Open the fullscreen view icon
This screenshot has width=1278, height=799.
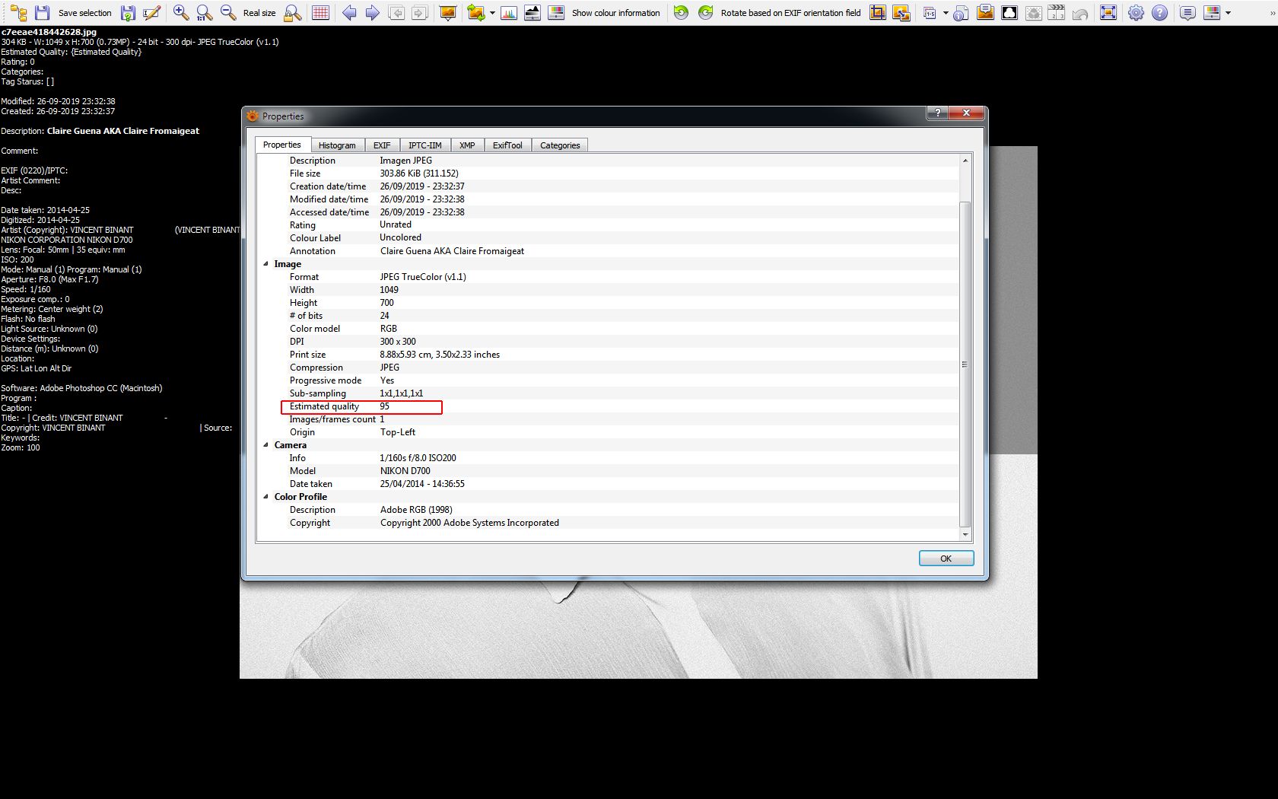(x=1108, y=12)
